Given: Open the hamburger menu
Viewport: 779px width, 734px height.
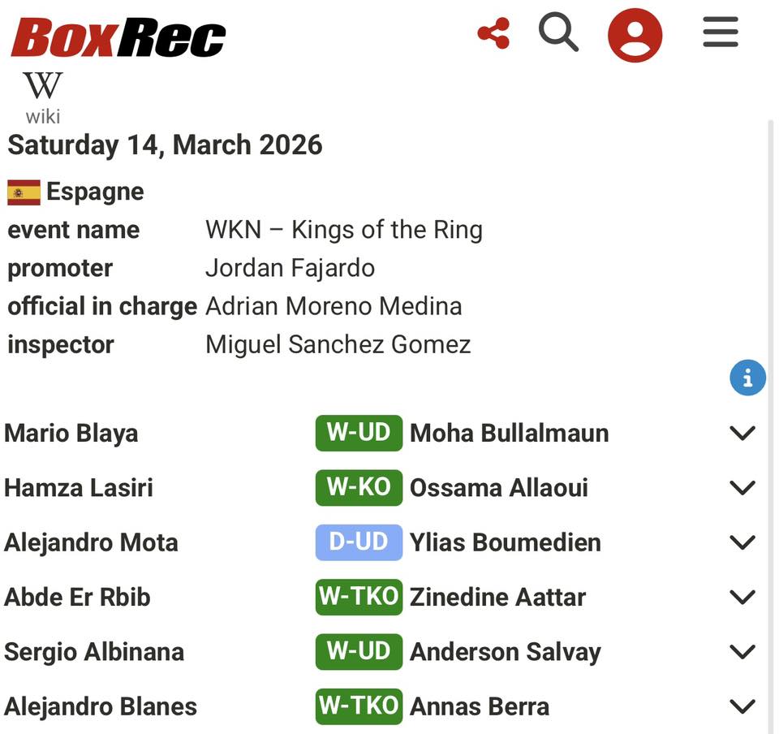Looking at the screenshot, I should [720, 33].
